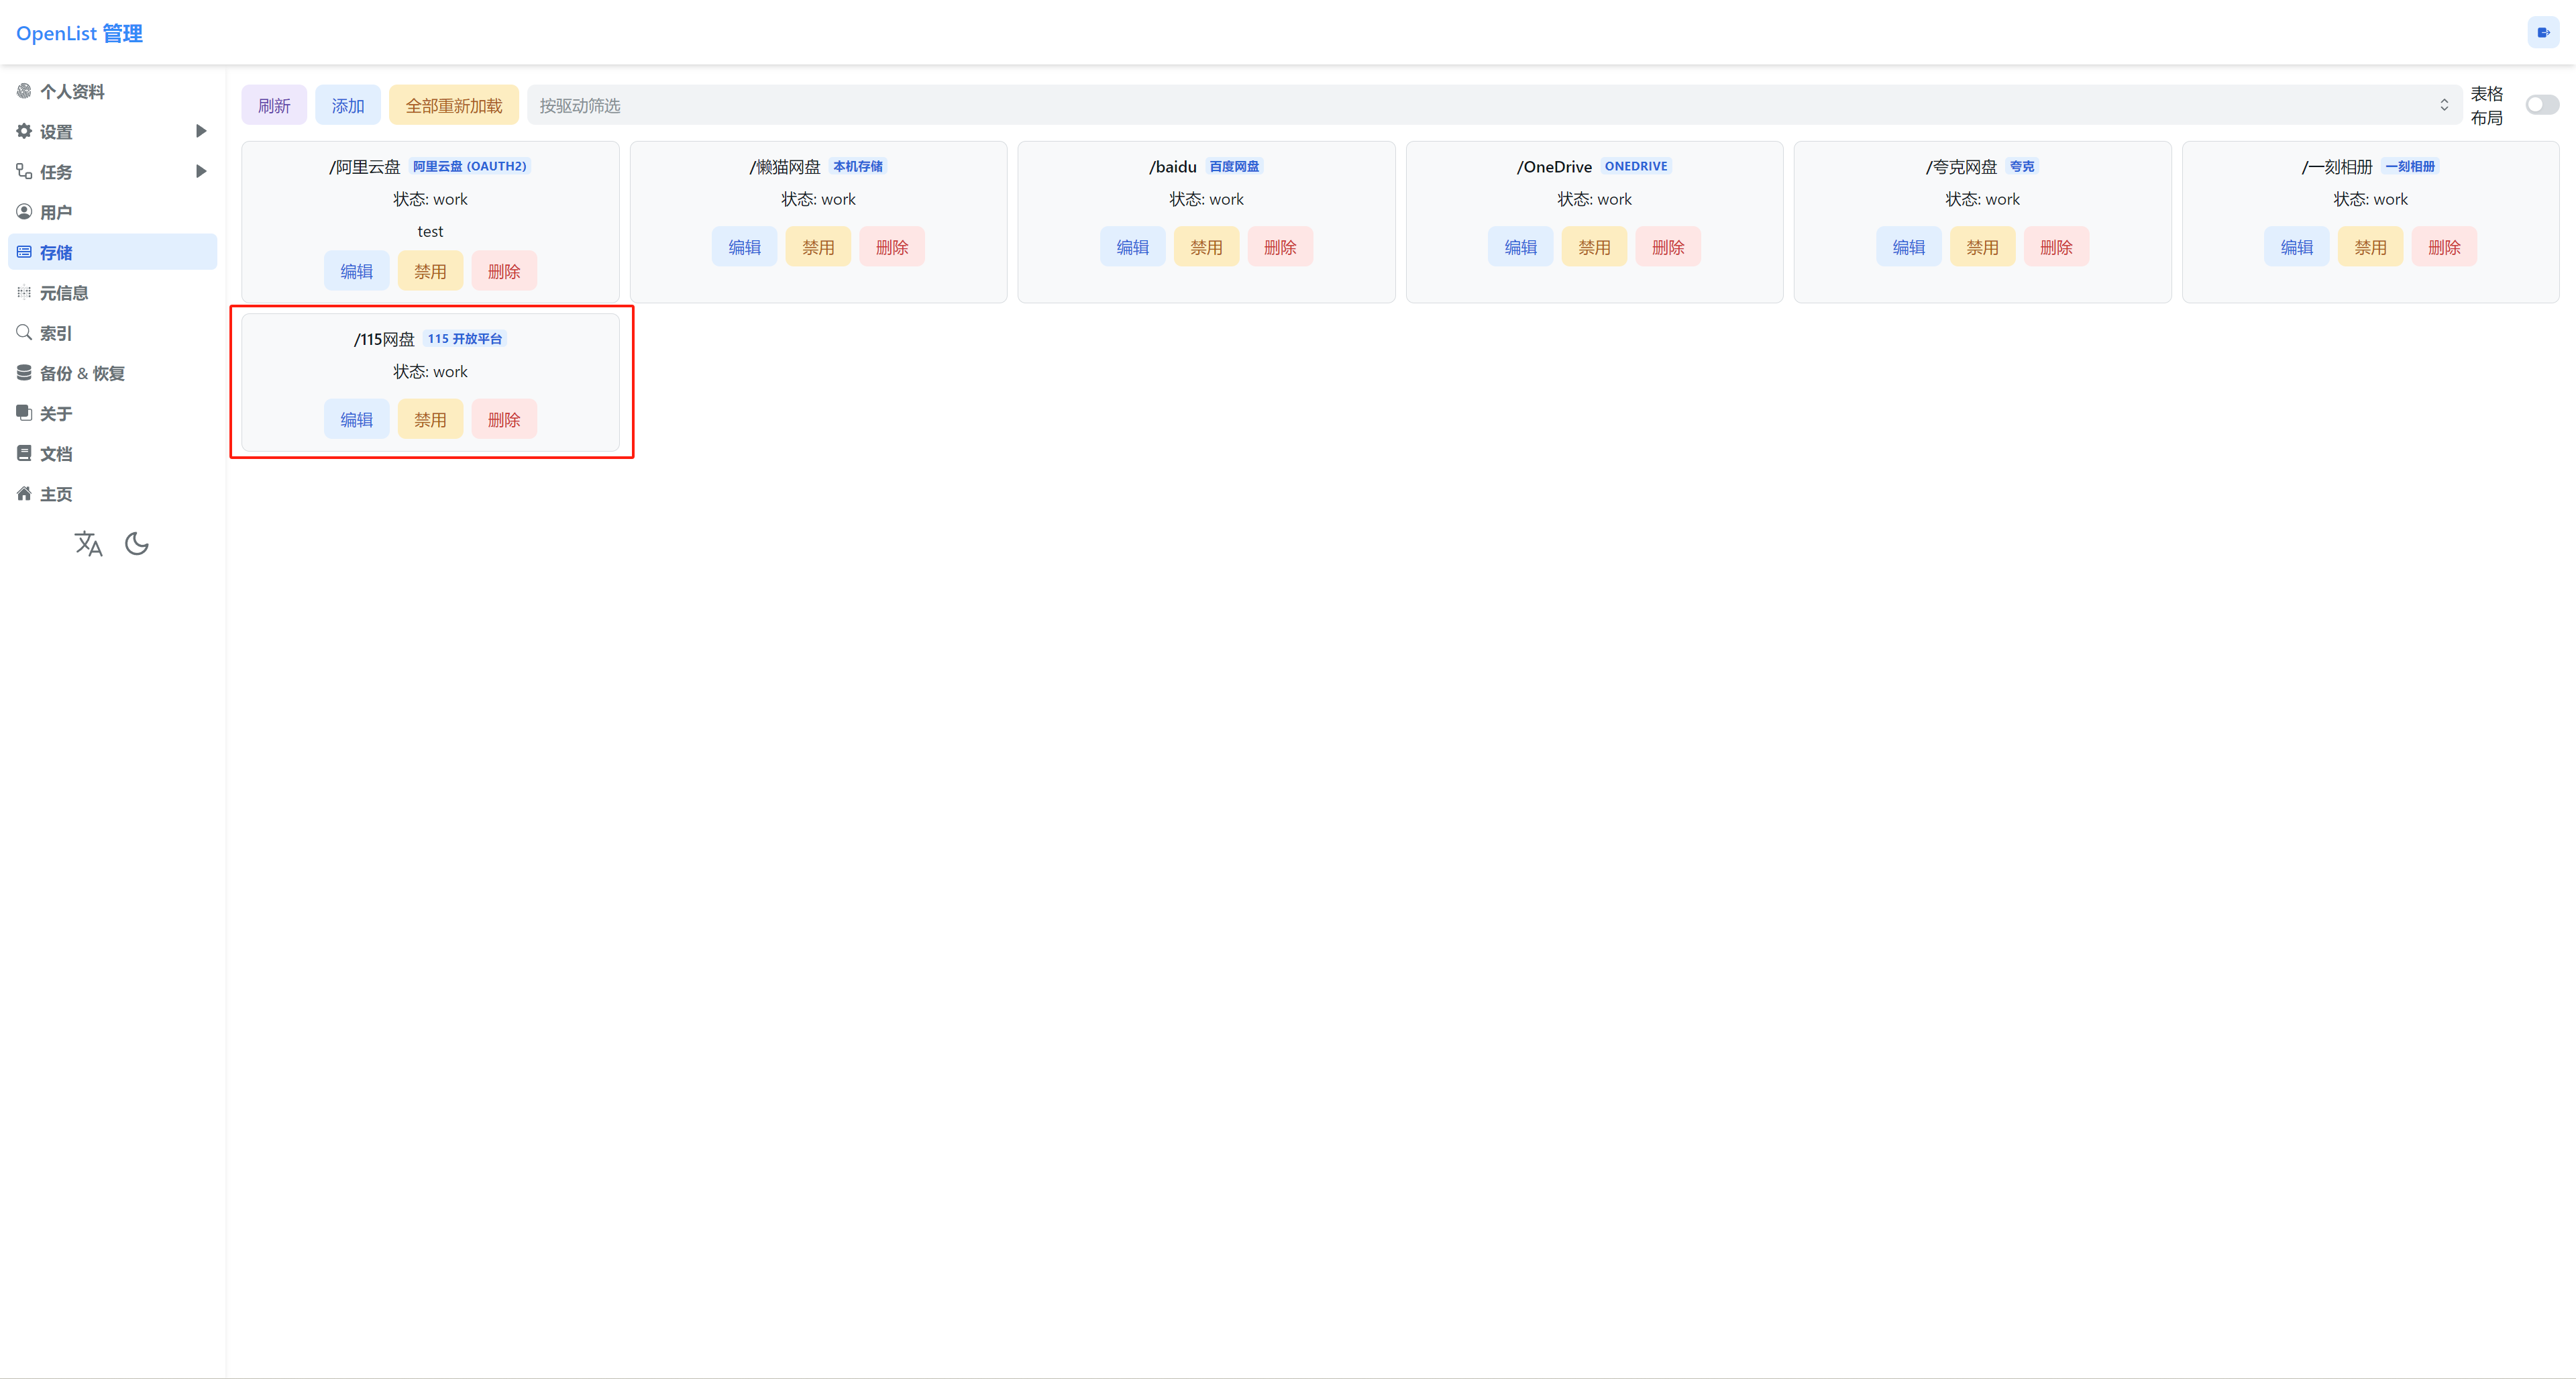Click the icon beside 关于

click(x=24, y=412)
